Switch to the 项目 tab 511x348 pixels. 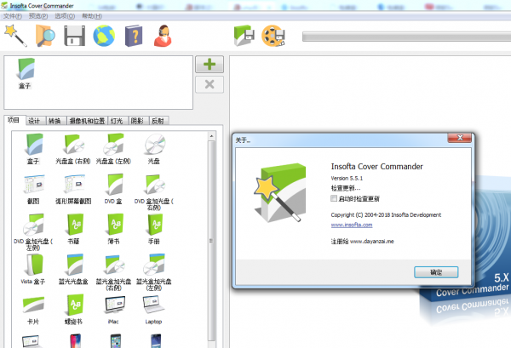pos(14,120)
